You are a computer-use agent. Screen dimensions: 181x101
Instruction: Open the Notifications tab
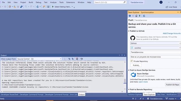pyautogui.click(x=171, y=95)
